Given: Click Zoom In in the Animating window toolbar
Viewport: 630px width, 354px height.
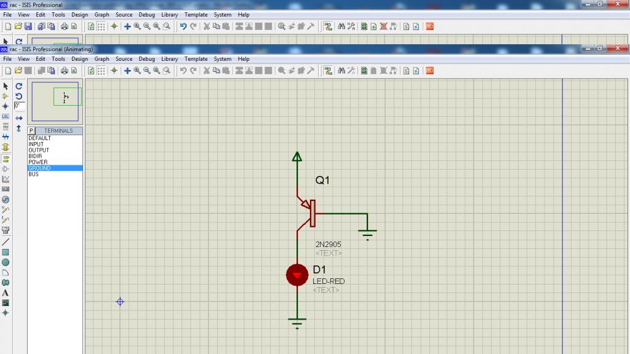Looking at the screenshot, I should pos(137,71).
